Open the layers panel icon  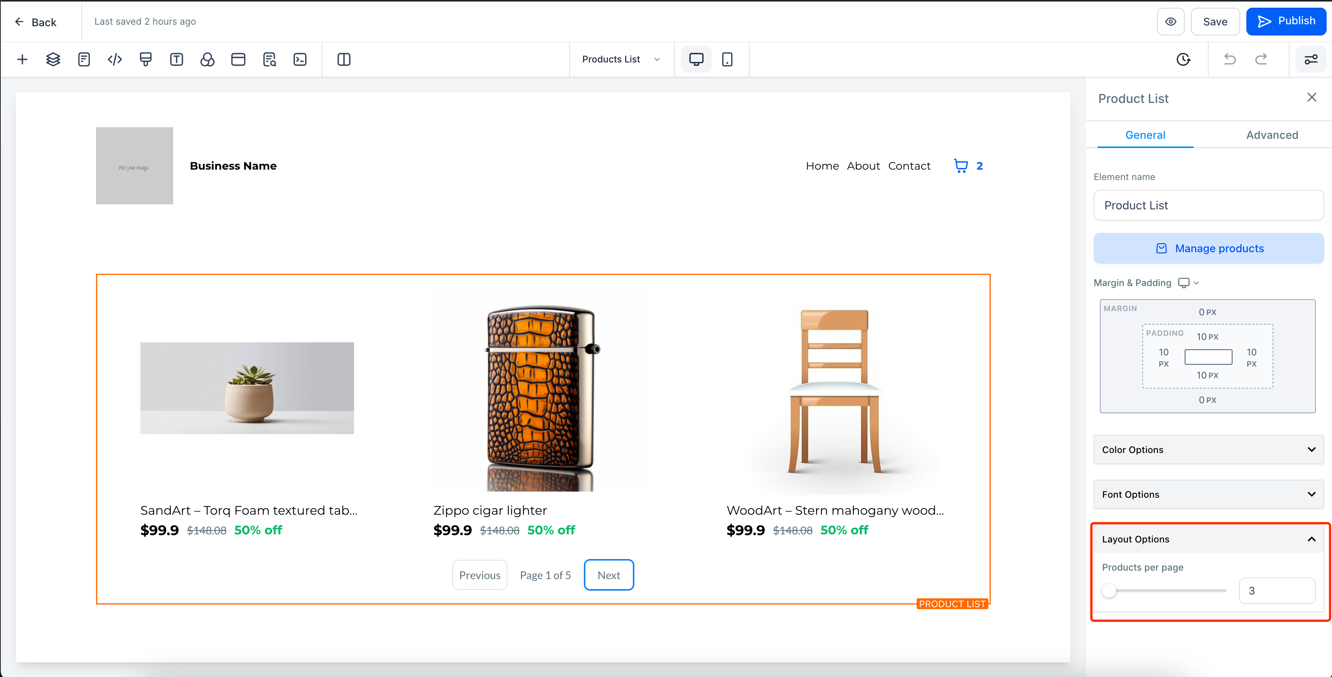coord(53,59)
